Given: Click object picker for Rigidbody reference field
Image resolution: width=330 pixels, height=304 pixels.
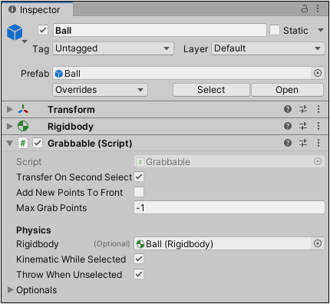Looking at the screenshot, I should 318,243.
